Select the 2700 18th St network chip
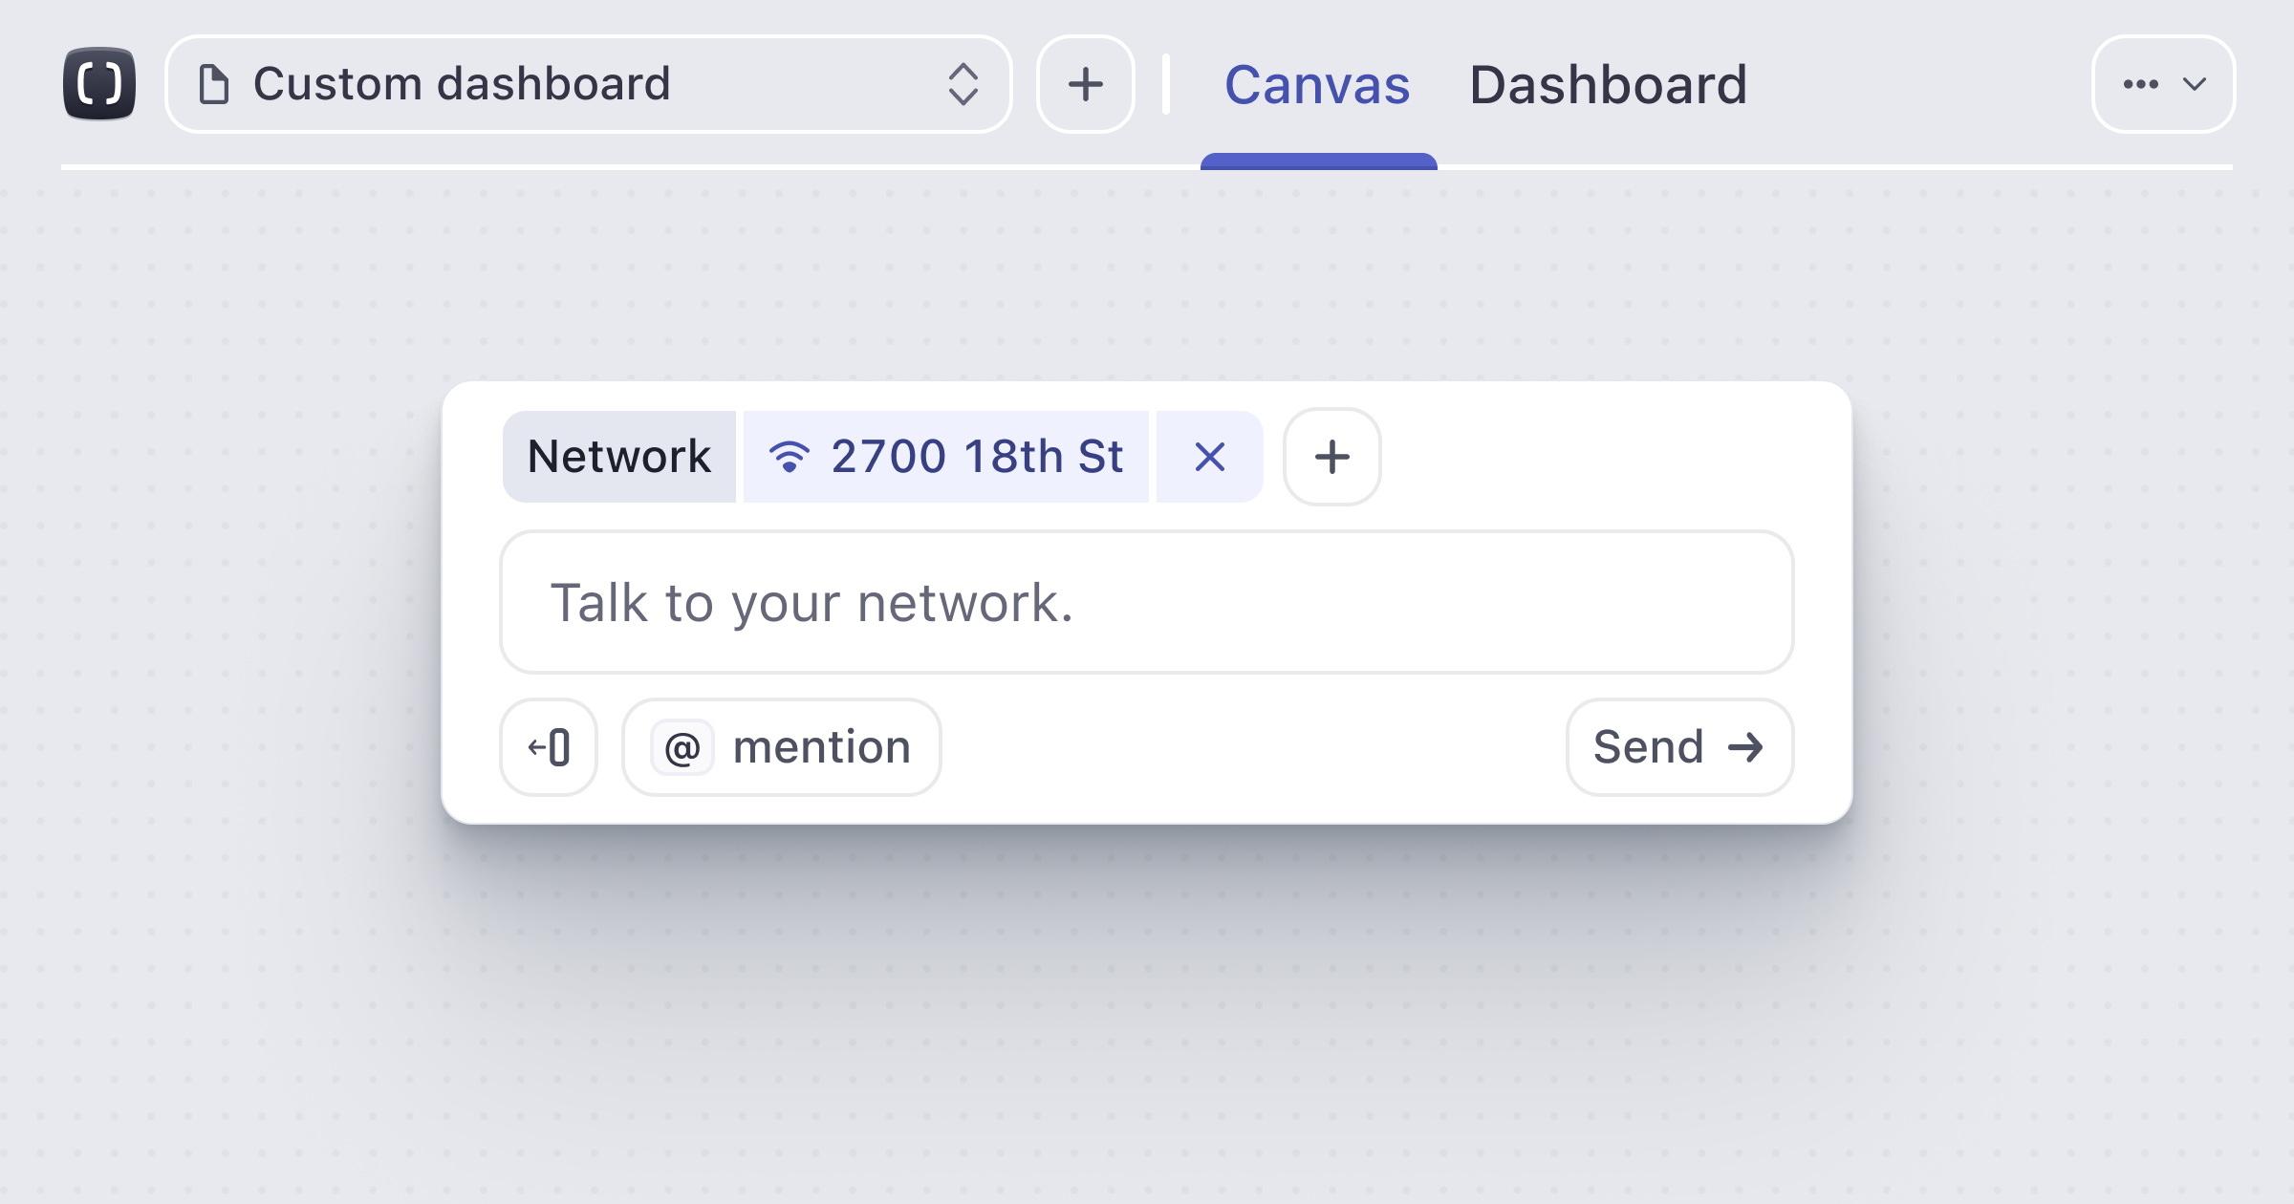The image size is (2294, 1204). pyautogui.click(x=977, y=457)
